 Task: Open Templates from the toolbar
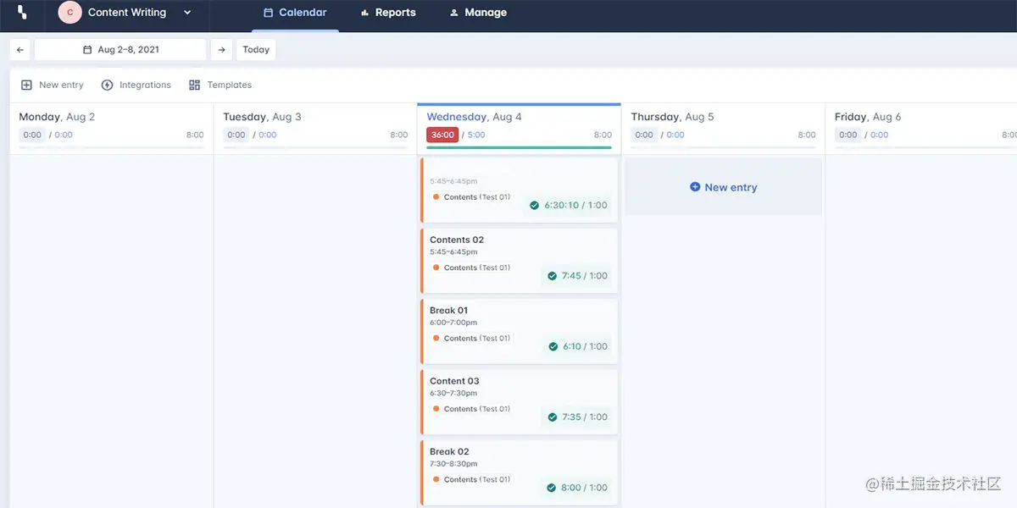click(x=220, y=85)
